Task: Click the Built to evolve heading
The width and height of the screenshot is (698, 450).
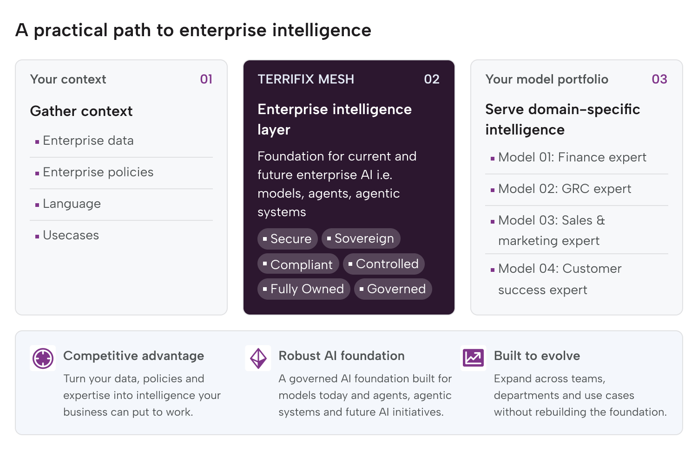Action: click(x=537, y=356)
